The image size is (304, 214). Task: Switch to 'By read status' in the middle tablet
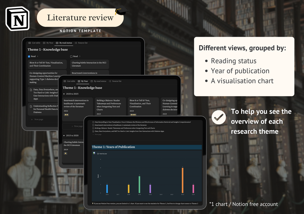99,81
